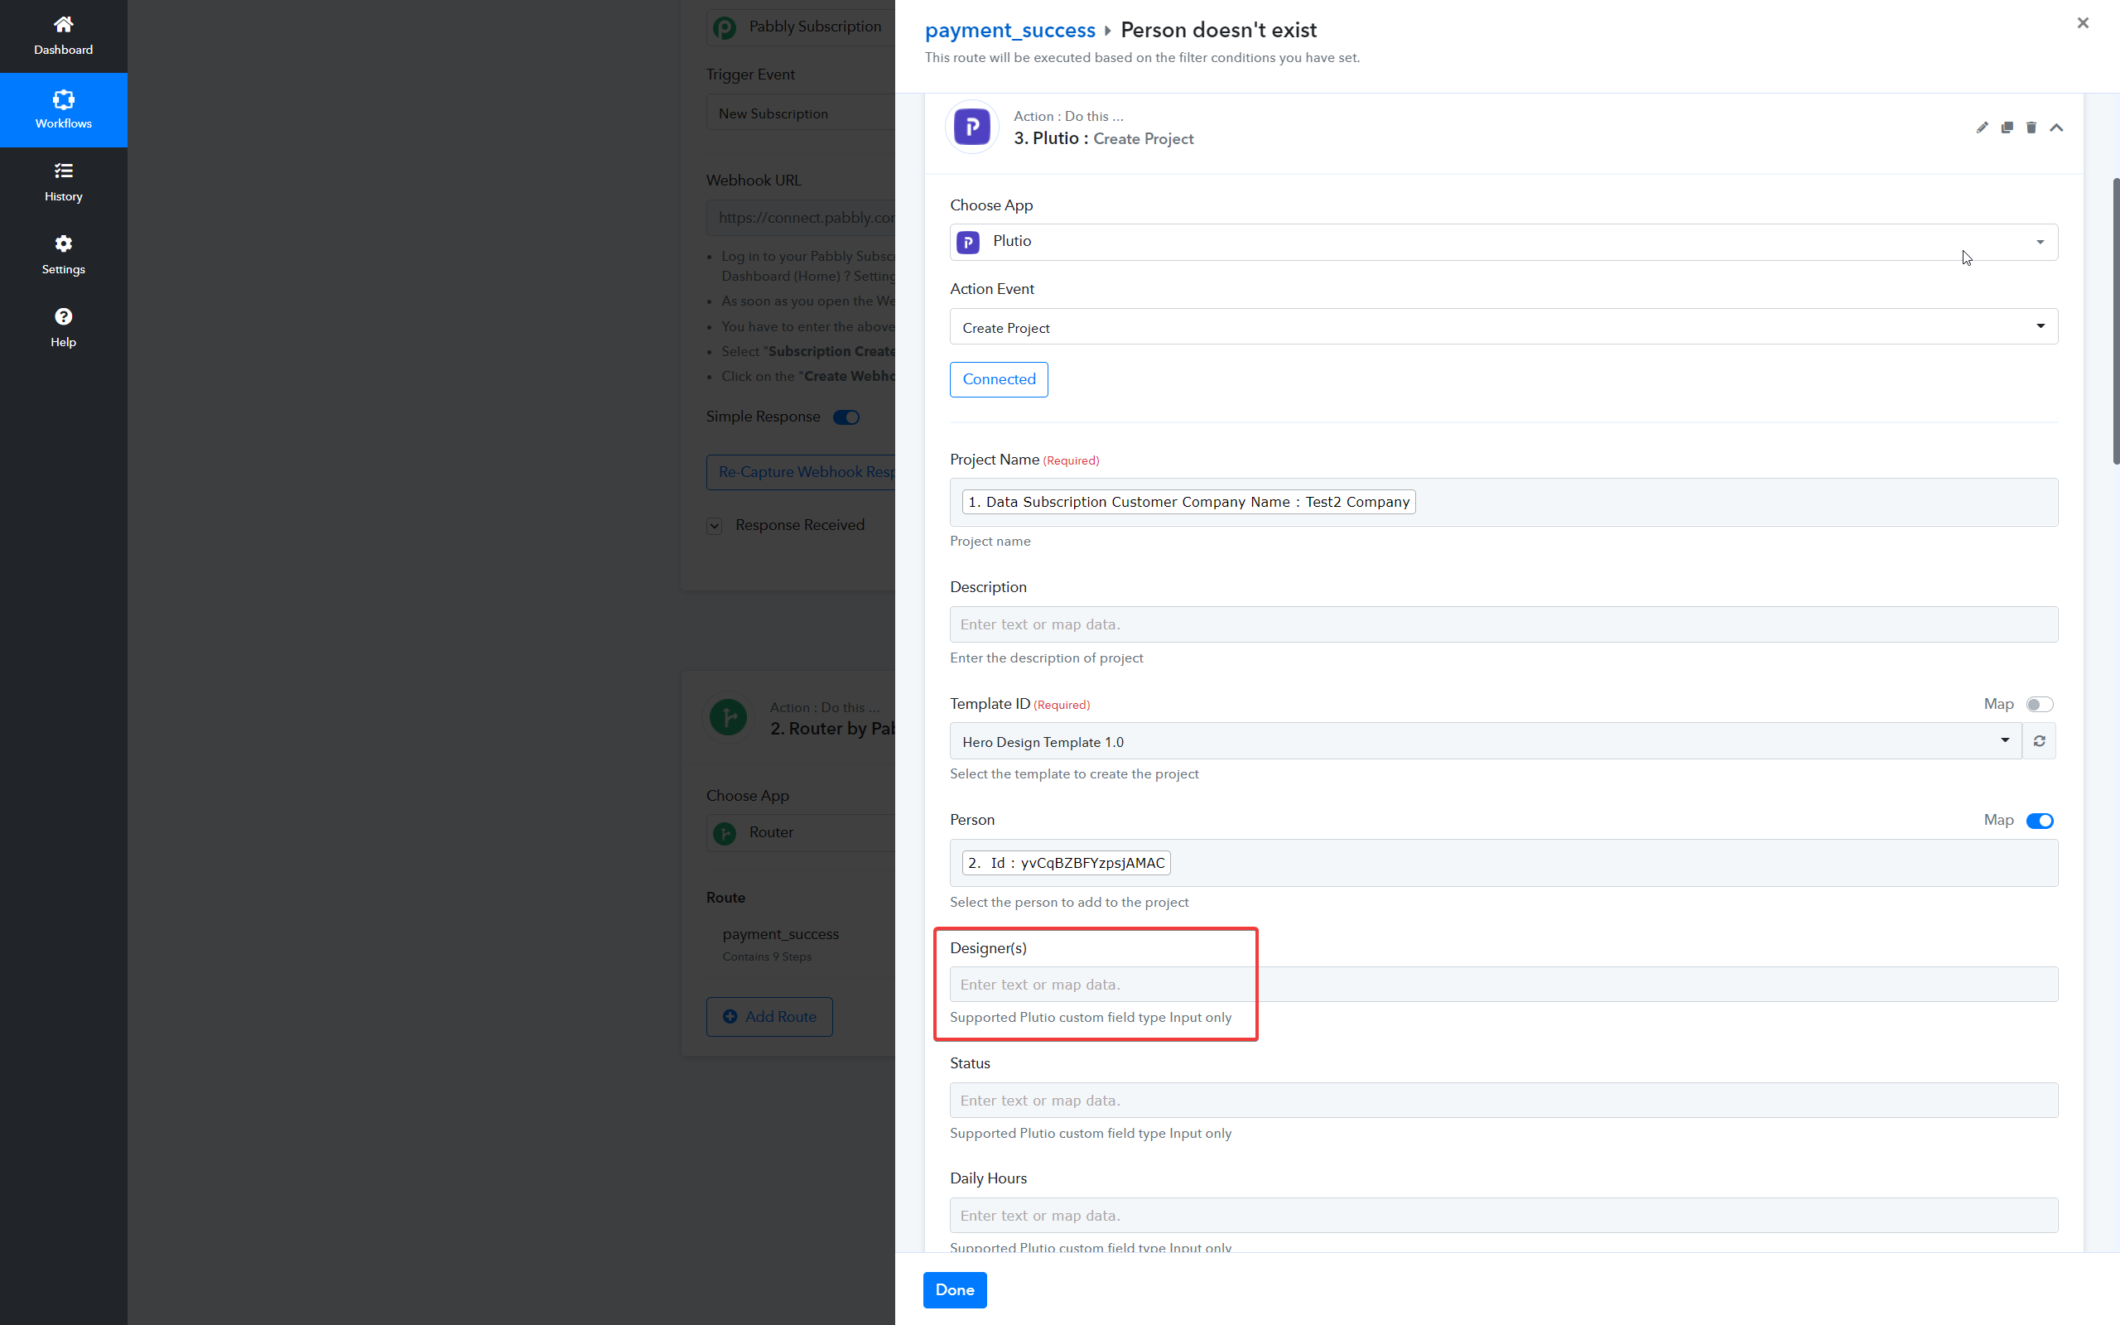Click Re-Capture Webhook Response button

[x=801, y=472]
